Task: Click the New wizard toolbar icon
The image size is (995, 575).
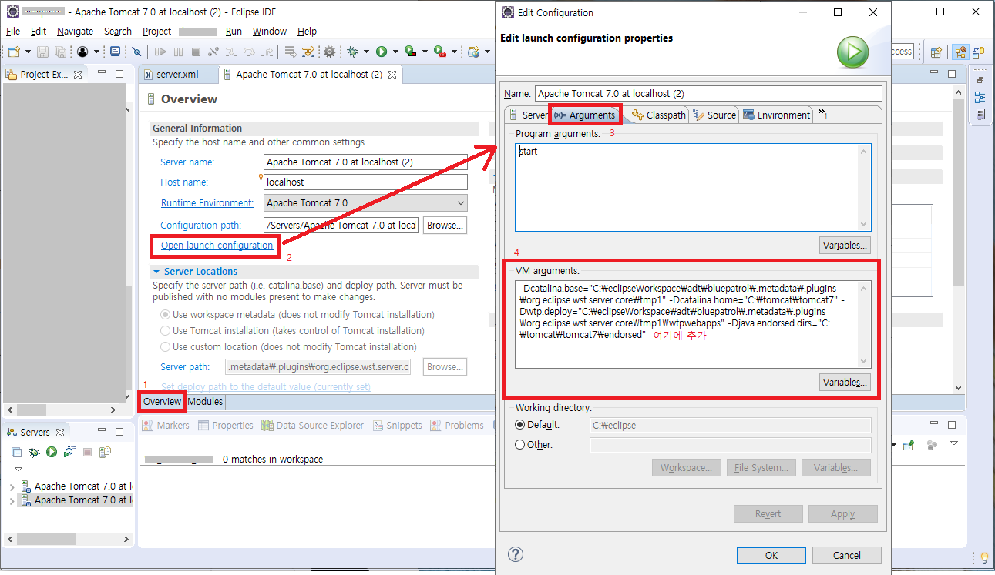Action: pyautogui.click(x=14, y=52)
